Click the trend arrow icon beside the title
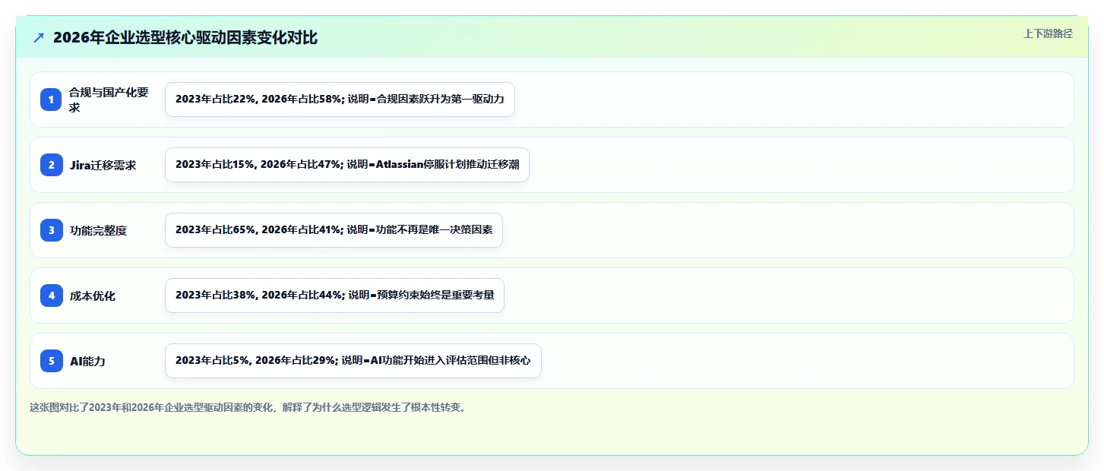Viewport: 1104px width, 471px height. 39,38
